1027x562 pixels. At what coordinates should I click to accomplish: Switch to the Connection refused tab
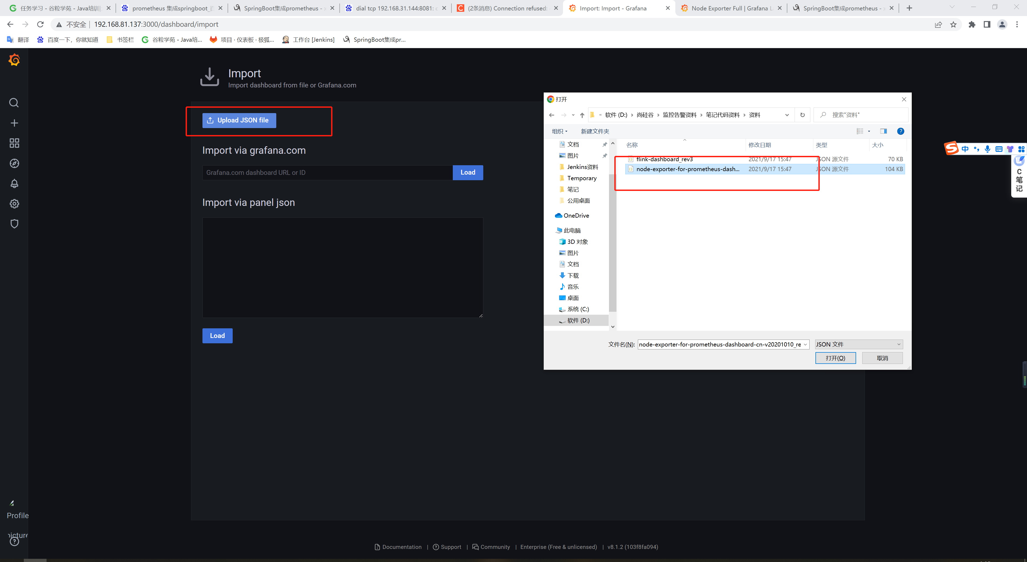[x=508, y=8]
